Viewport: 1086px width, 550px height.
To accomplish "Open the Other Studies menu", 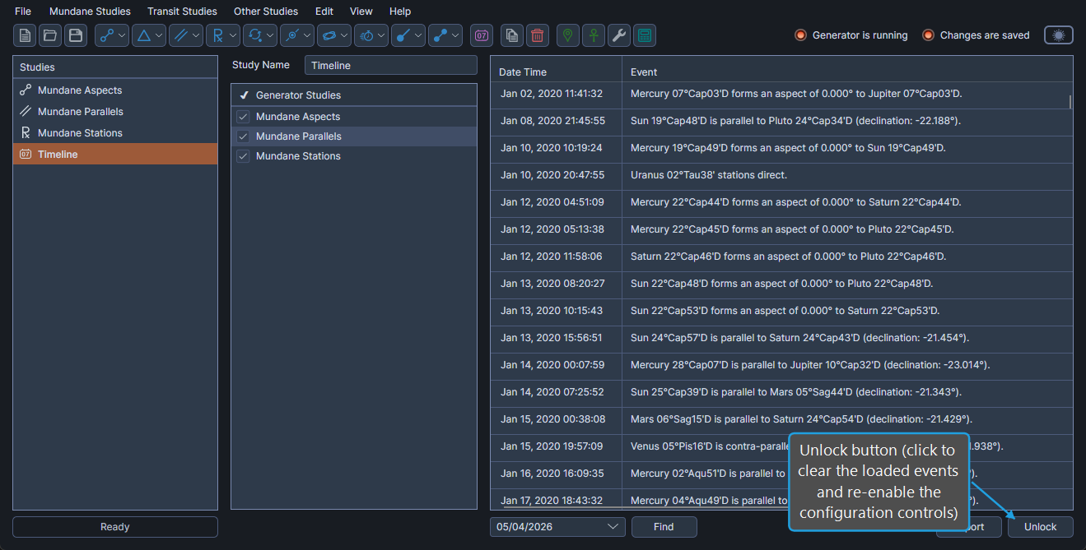I will tap(266, 12).
